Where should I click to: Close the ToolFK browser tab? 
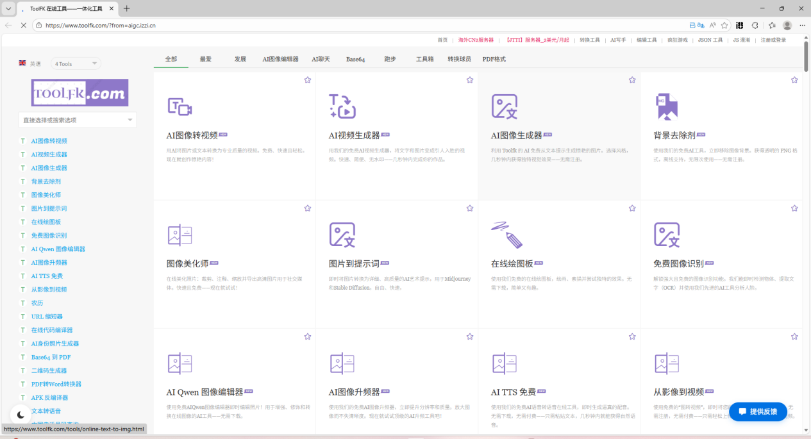pyautogui.click(x=112, y=8)
